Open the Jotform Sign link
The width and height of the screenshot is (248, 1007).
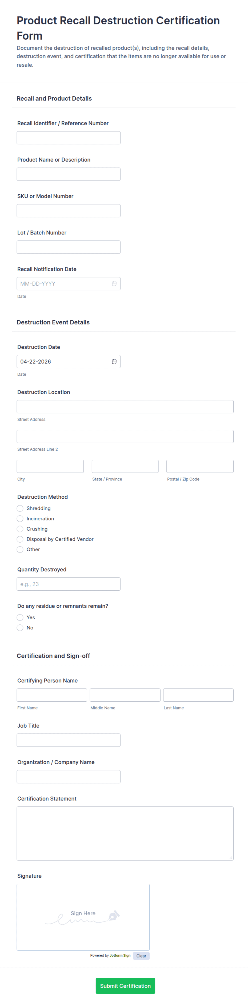click(x=120, y=955)
